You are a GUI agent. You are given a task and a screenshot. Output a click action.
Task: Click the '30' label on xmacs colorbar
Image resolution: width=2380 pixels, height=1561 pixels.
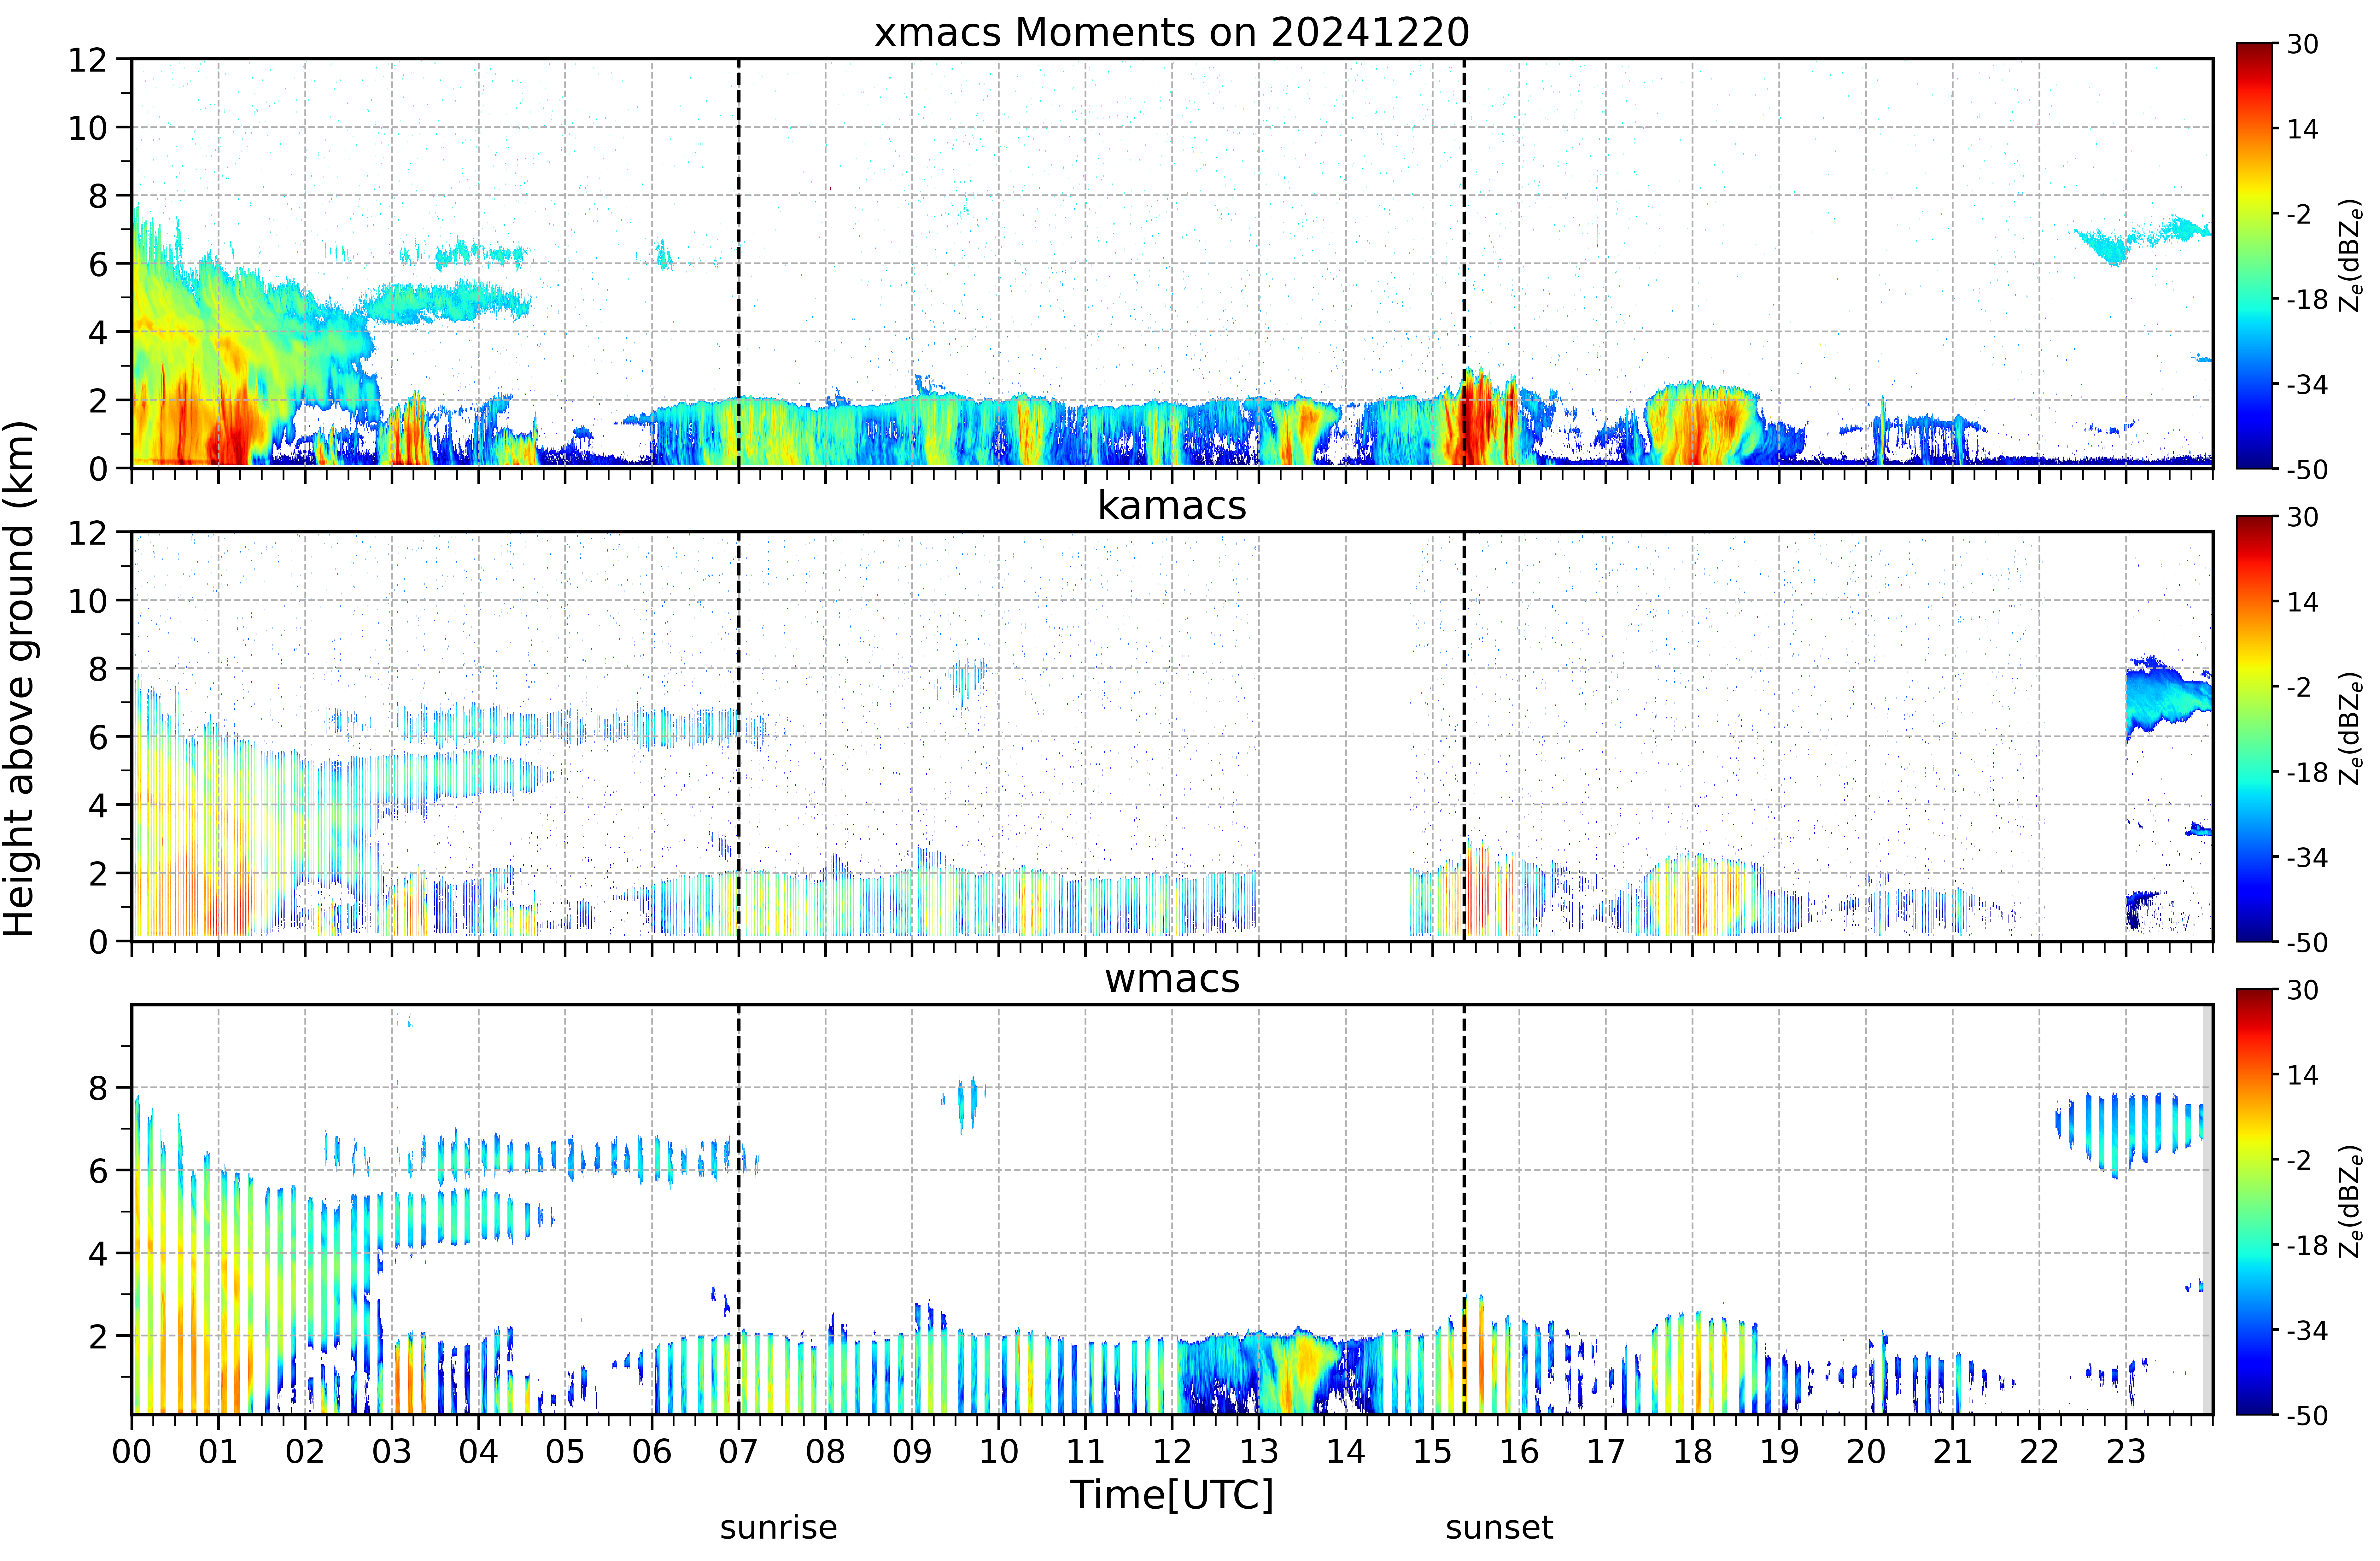click(2303, 44)
